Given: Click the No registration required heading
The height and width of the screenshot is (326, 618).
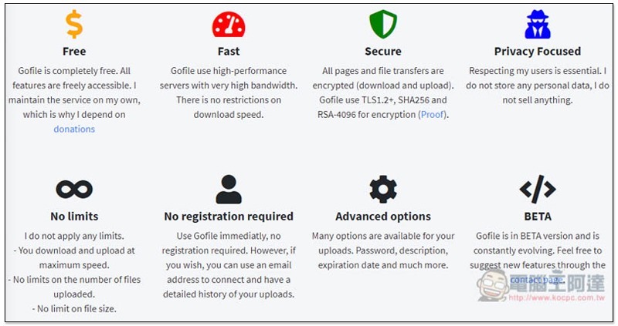Looking at the screenshot, I should (229, 217).
